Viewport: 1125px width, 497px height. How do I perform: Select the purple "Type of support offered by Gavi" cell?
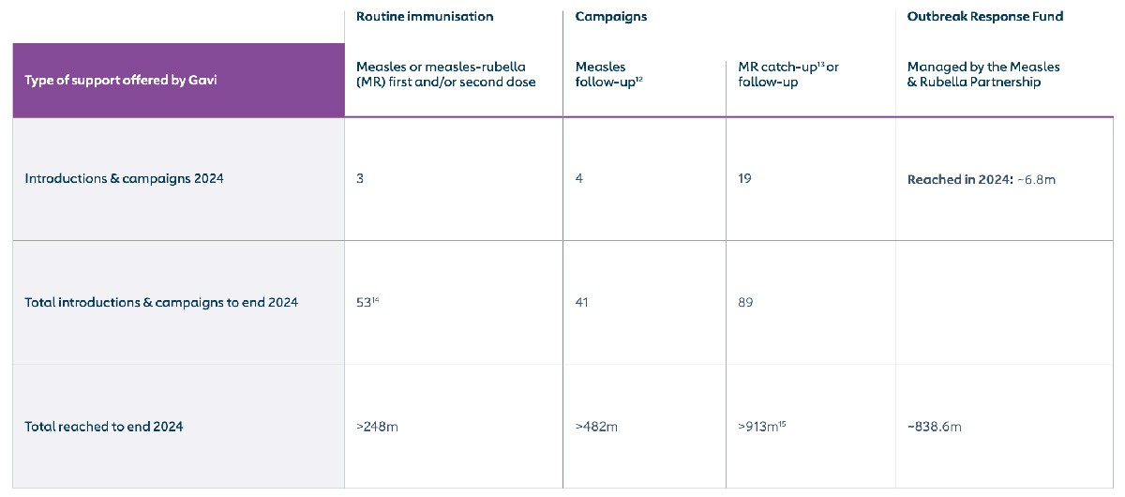point(178,81)
